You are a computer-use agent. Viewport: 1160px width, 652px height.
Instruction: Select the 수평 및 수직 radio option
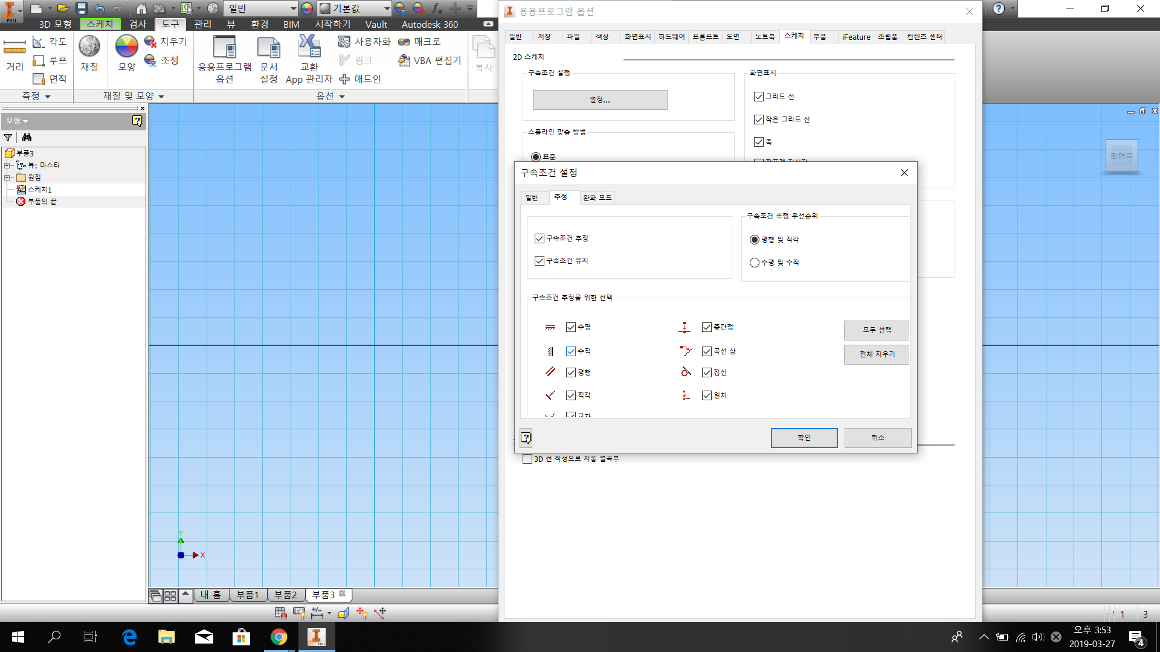(x=755, y=263)
